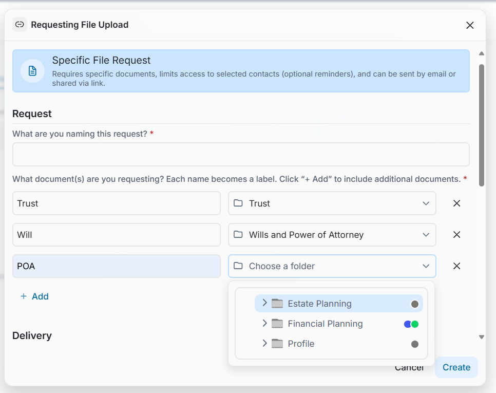The width and height of the screenshot is (496, 393).
Task: Focus the request name input field
Action: [x=241, y=155]
